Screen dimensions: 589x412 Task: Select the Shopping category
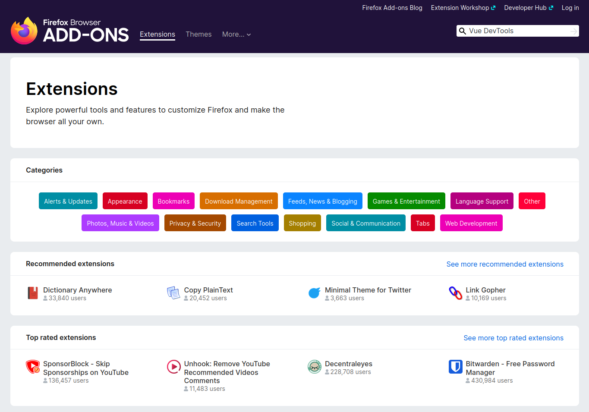[302, 223]
